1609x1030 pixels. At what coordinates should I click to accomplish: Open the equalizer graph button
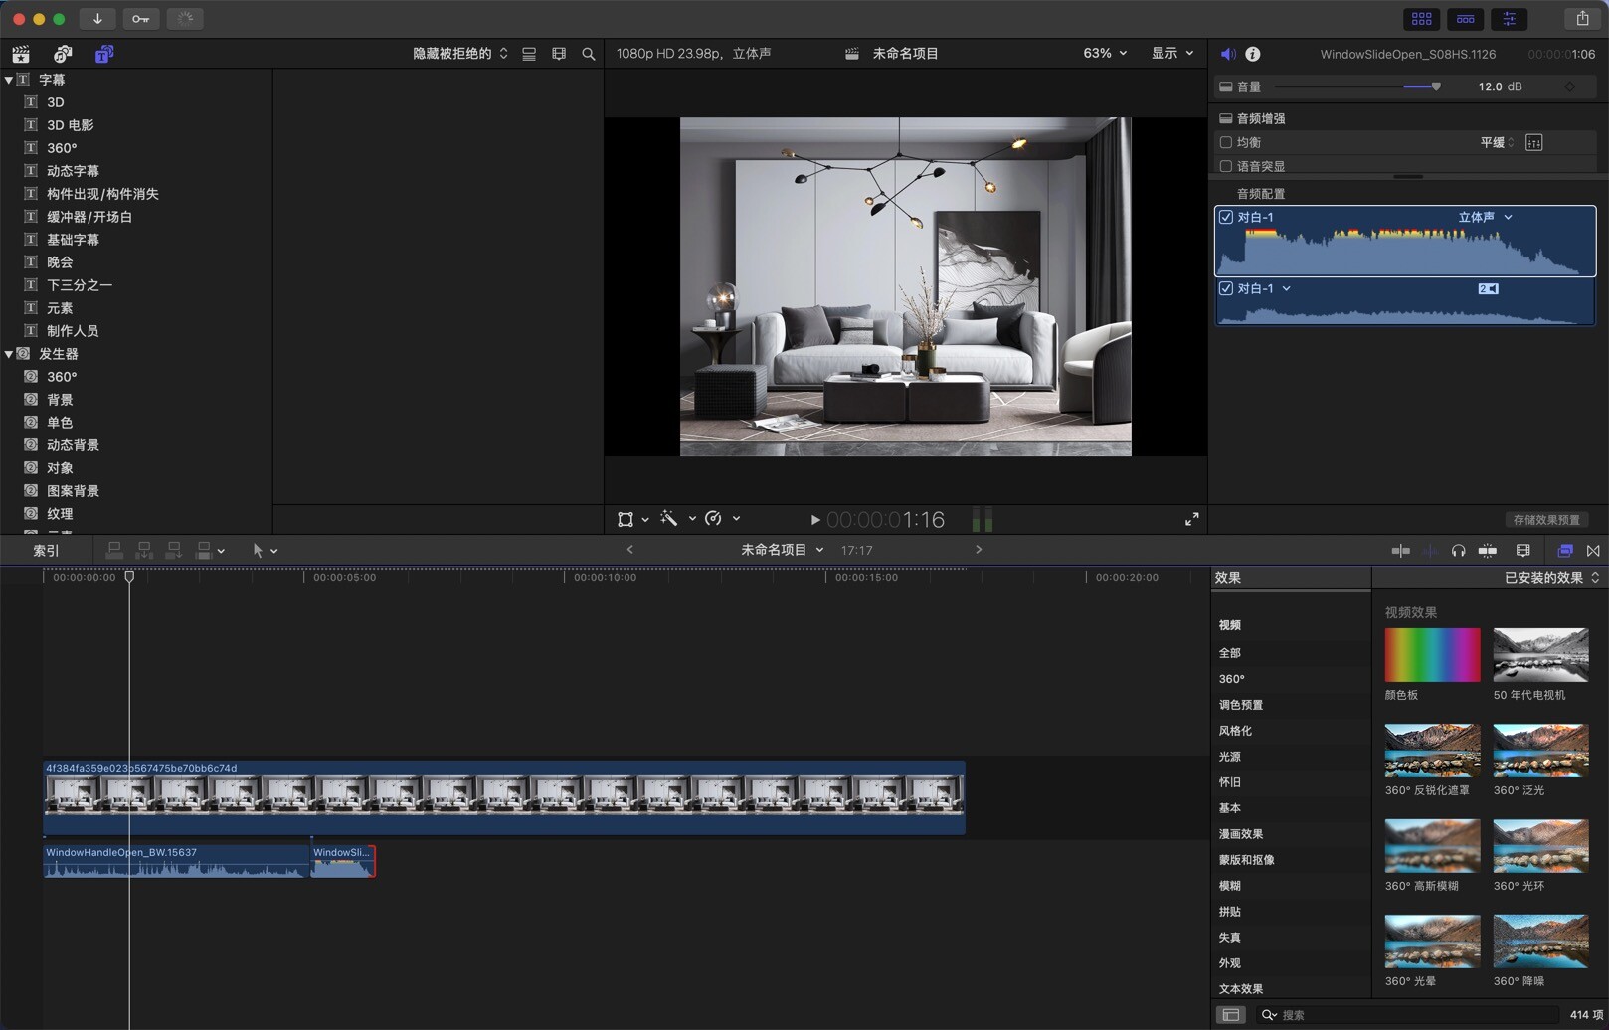(x=1534, y=142)
